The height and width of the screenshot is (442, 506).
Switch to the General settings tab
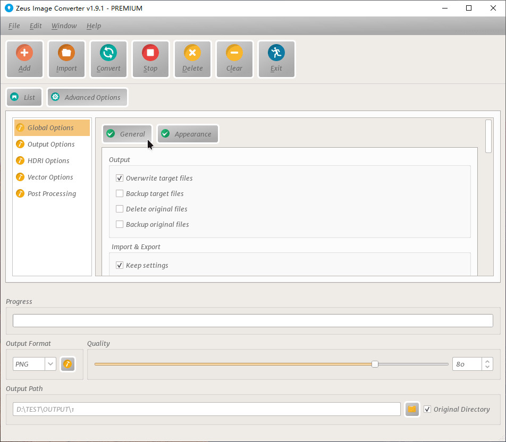click(x=127, y=134)
